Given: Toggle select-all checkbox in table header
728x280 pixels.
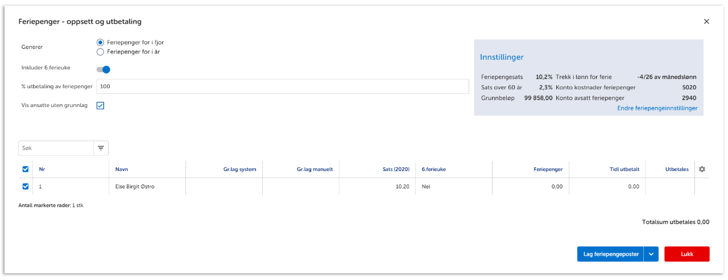Looking at the screenshot, I should click(25, 169).
